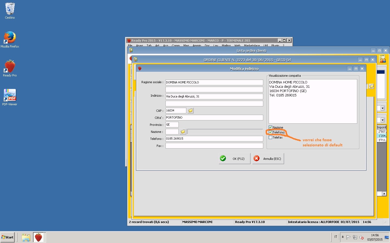The image size is (390, 243).
Task: Open the Cestino recycle bin desktop icon
Action: pyautogui.click(x=10, y=11)
